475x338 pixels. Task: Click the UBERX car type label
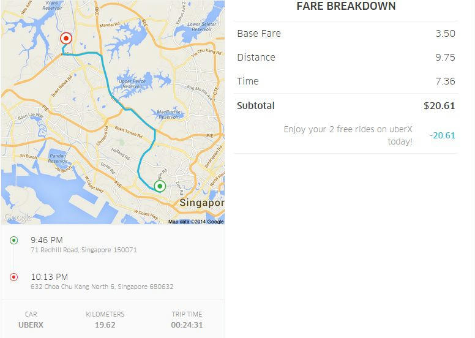pos(31,325)
